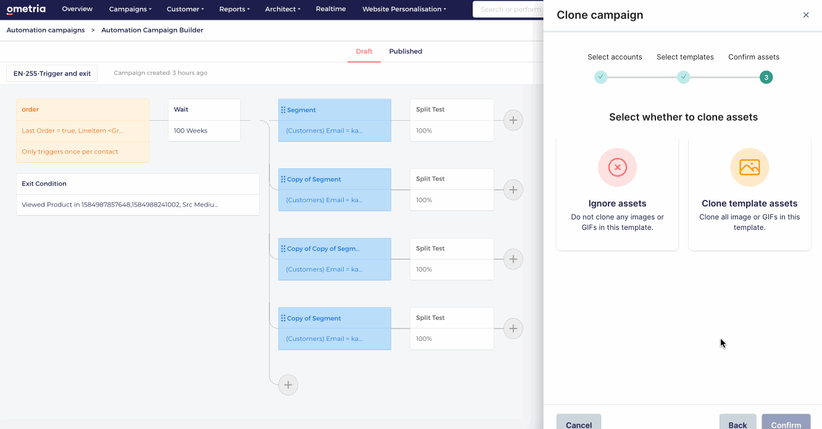
Task: Click the plus button beside the bottom Split Test
Action: click(x=513, y=329)
